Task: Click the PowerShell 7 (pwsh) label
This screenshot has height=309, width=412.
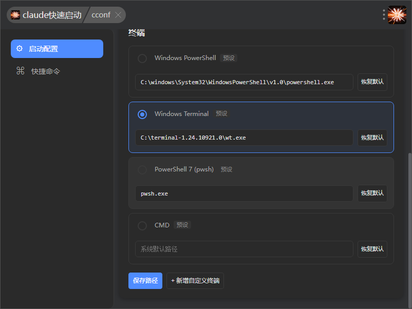Action: (x=184, y=169)
